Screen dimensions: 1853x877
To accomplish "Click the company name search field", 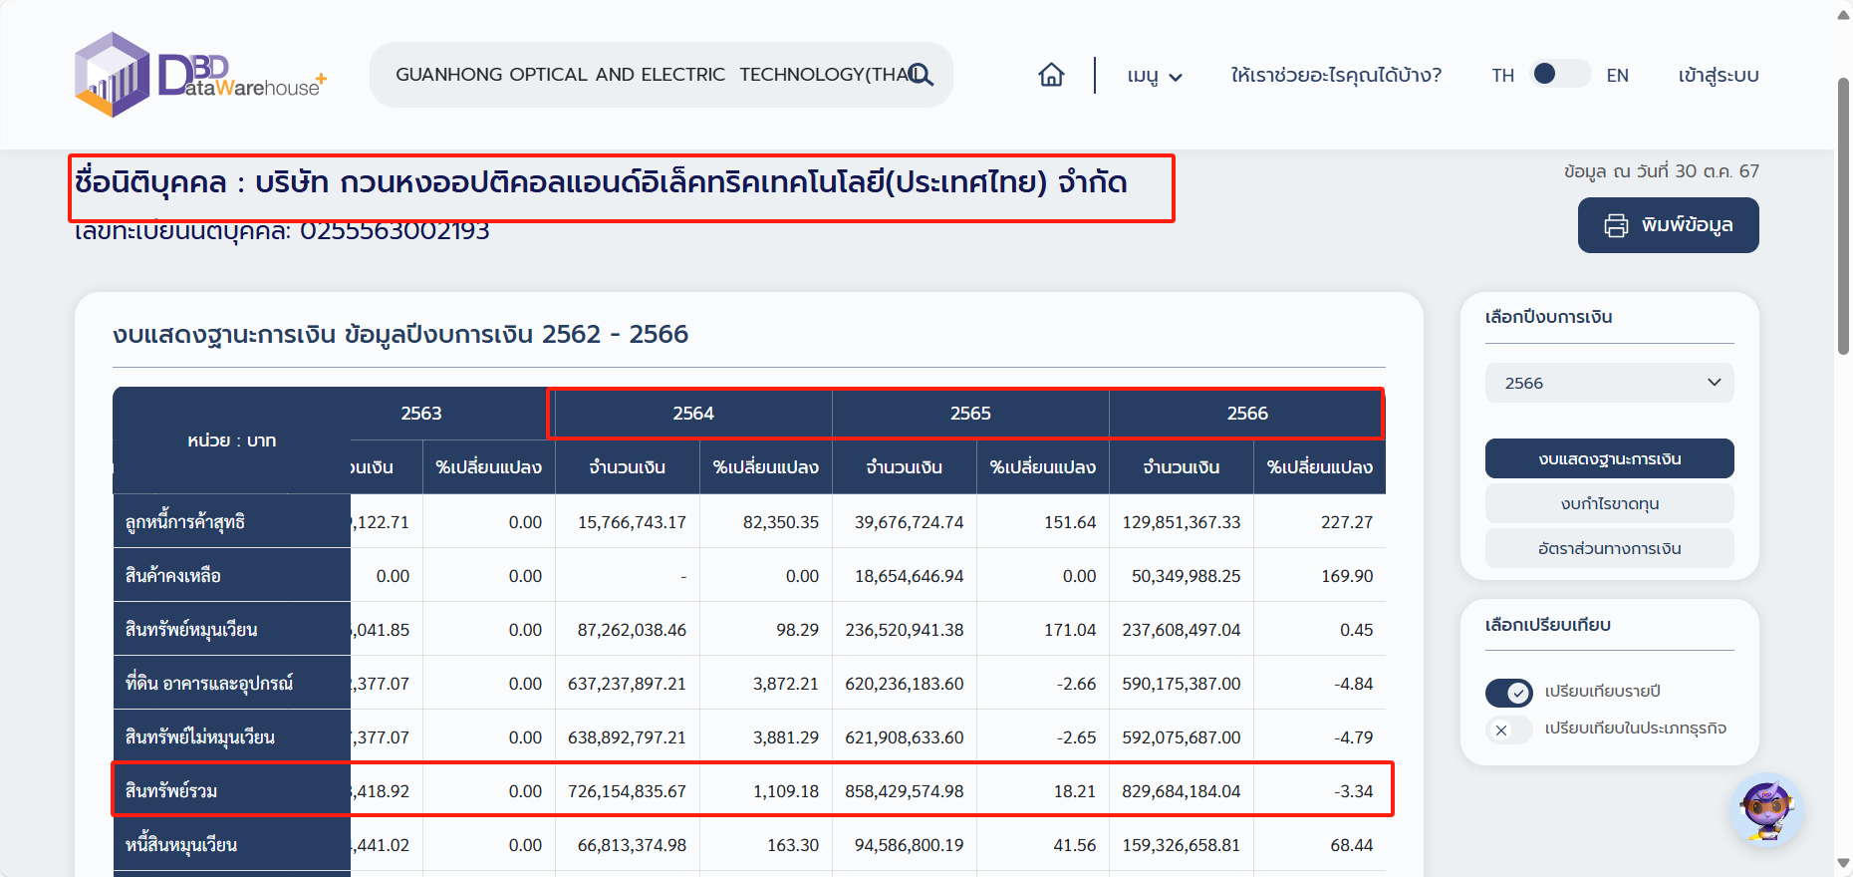I will [x=661, y=75].
